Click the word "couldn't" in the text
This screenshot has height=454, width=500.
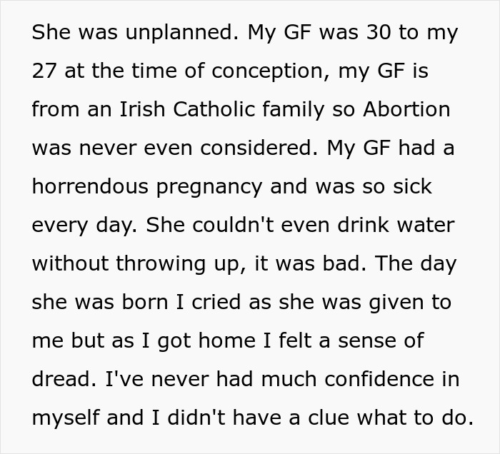(233, 226)
